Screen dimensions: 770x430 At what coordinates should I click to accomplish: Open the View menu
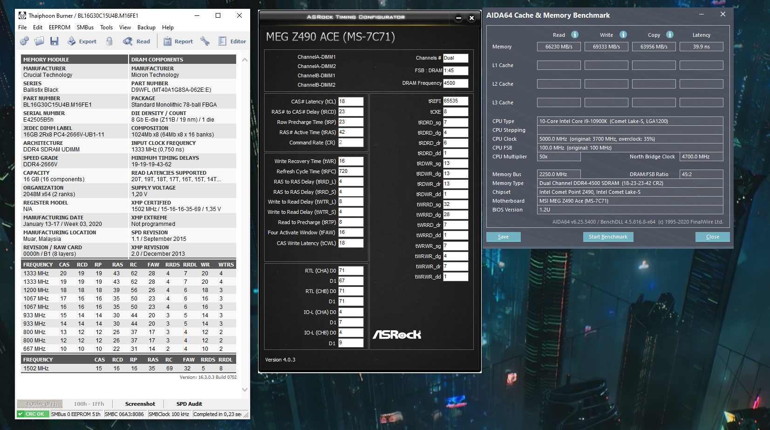(125, 27)
